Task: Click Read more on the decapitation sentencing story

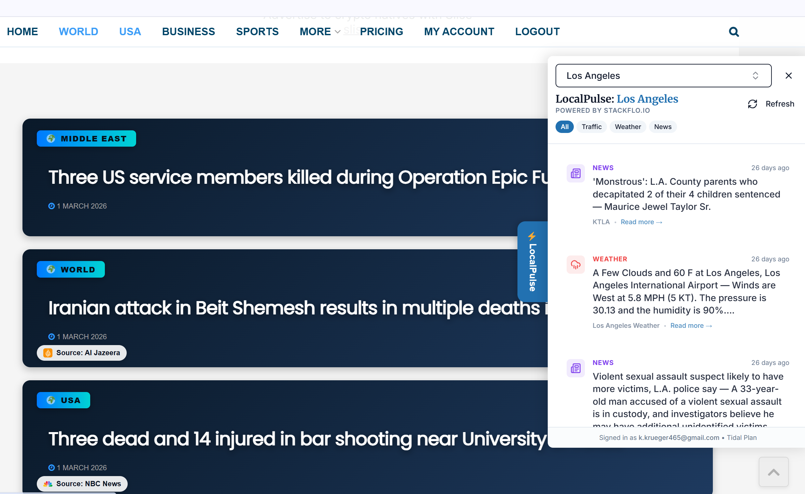Action: tap(641, 222)
